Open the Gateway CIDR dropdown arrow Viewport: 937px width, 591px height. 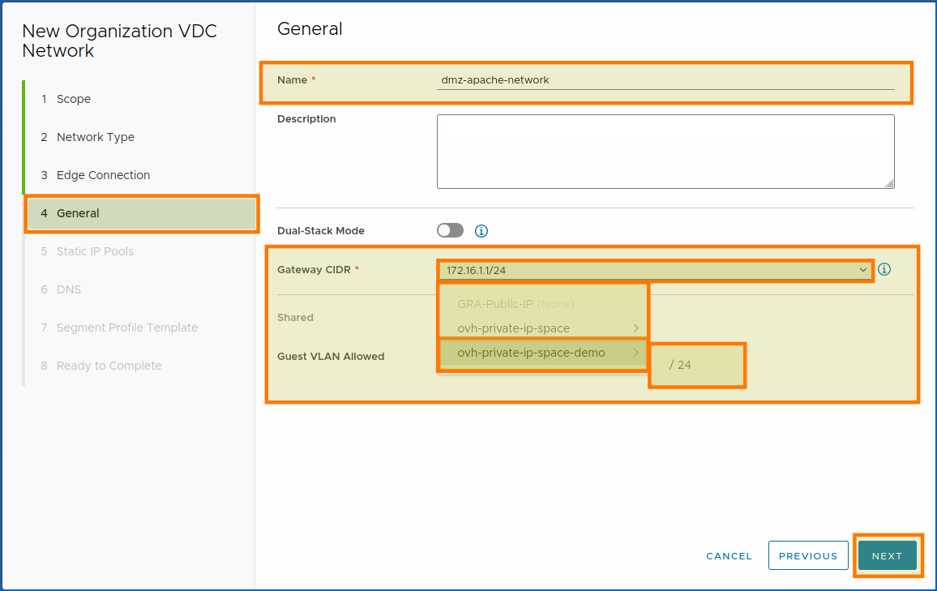click(862, 269)
